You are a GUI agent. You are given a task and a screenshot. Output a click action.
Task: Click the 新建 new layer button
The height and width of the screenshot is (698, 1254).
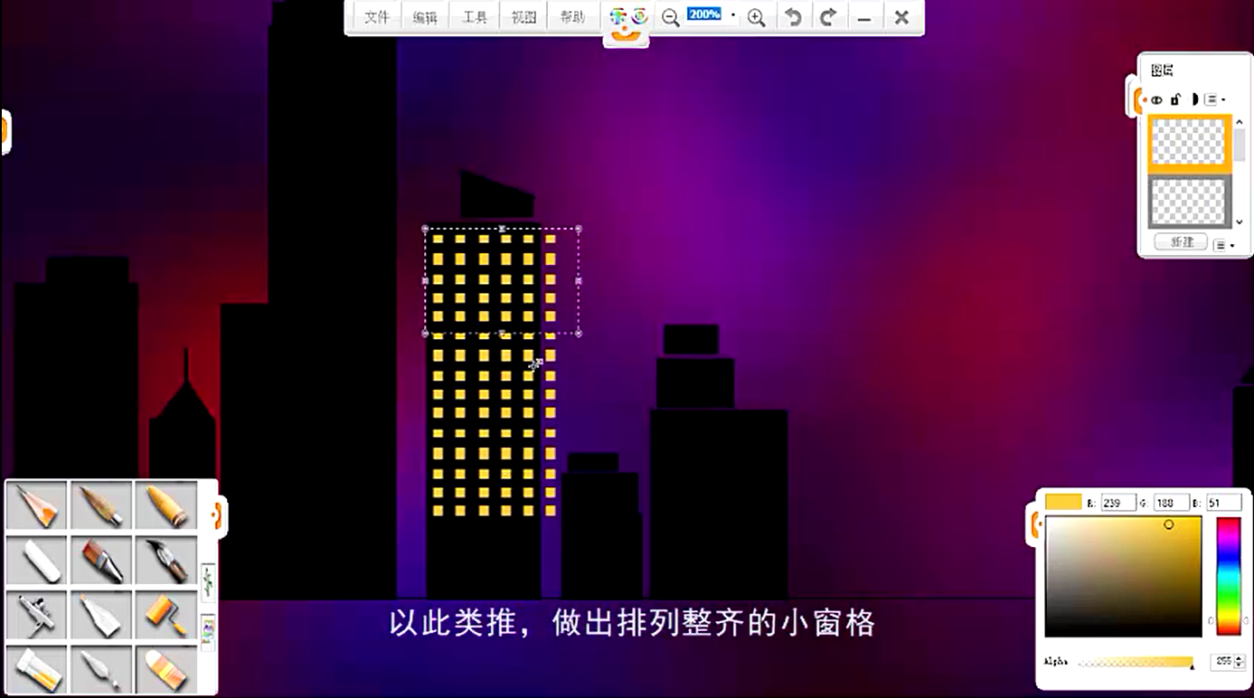[1182, 242]
